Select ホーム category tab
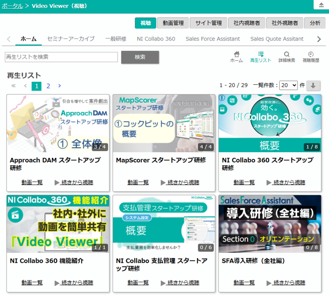The height and width of the screenshot is (295, 329). coord(29,39)
